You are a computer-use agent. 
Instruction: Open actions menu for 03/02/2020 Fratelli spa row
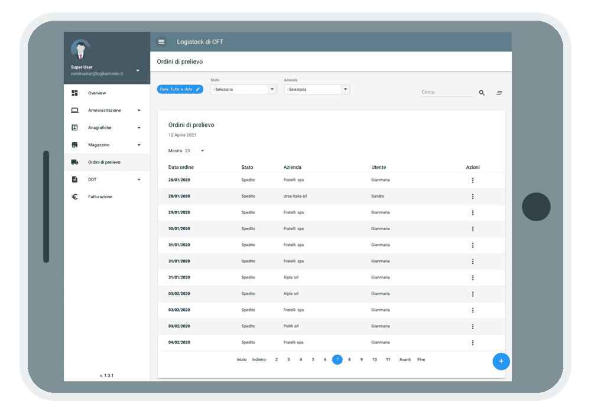(473, 310)
